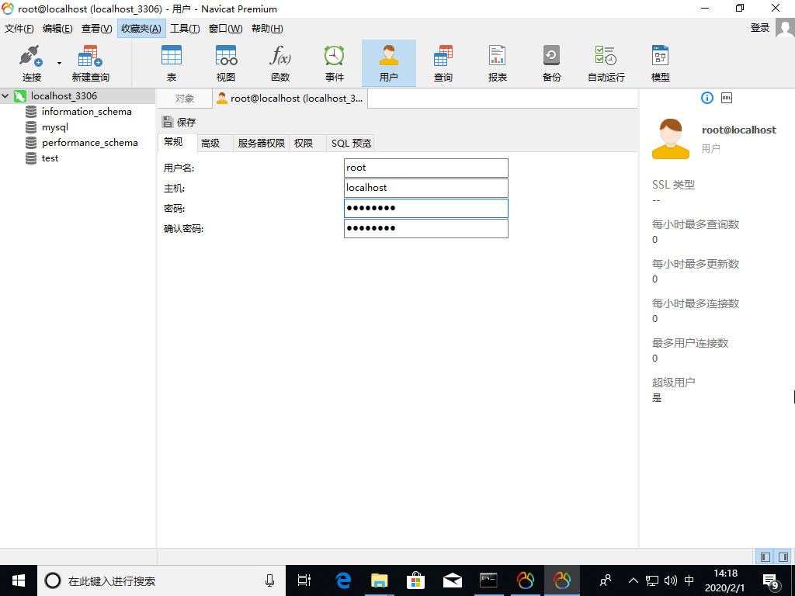795x596 pixels.
Task: Open the 收藏夹(A) menu
Action: [141, 29]
